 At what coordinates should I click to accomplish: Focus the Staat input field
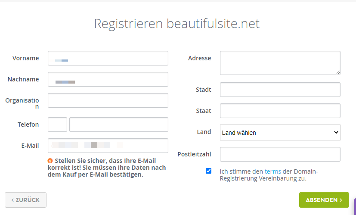click(280, 111)
